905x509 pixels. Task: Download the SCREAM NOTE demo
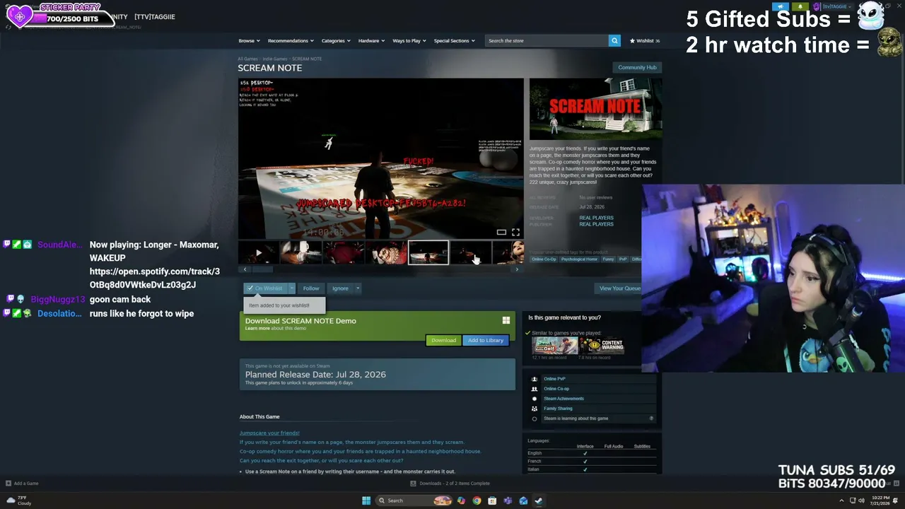click(x=443, y=340)
